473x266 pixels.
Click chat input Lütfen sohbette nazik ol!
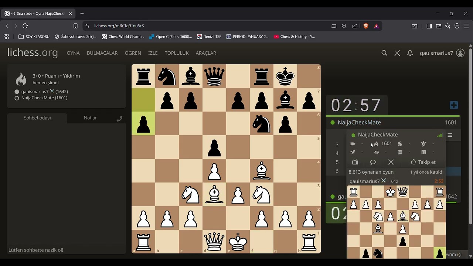pyautogui.click(x=67, y=250)
